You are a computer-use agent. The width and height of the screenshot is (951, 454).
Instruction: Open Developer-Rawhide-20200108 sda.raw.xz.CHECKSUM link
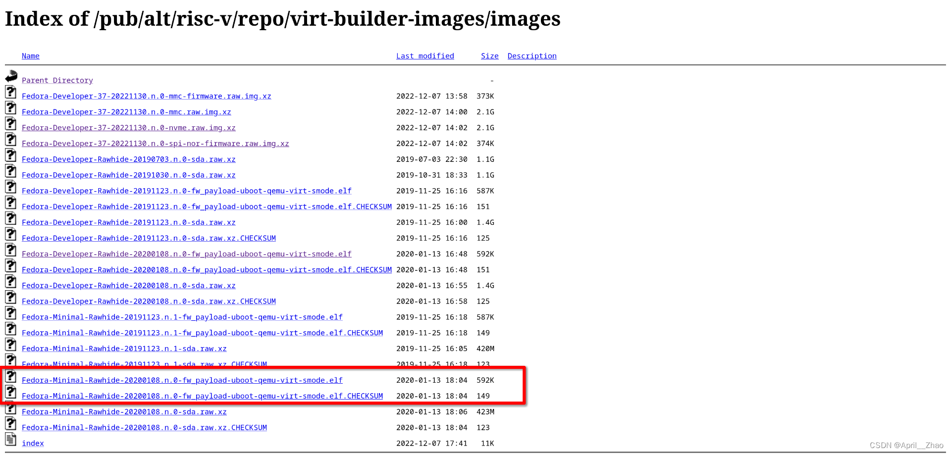pos(149,302)
